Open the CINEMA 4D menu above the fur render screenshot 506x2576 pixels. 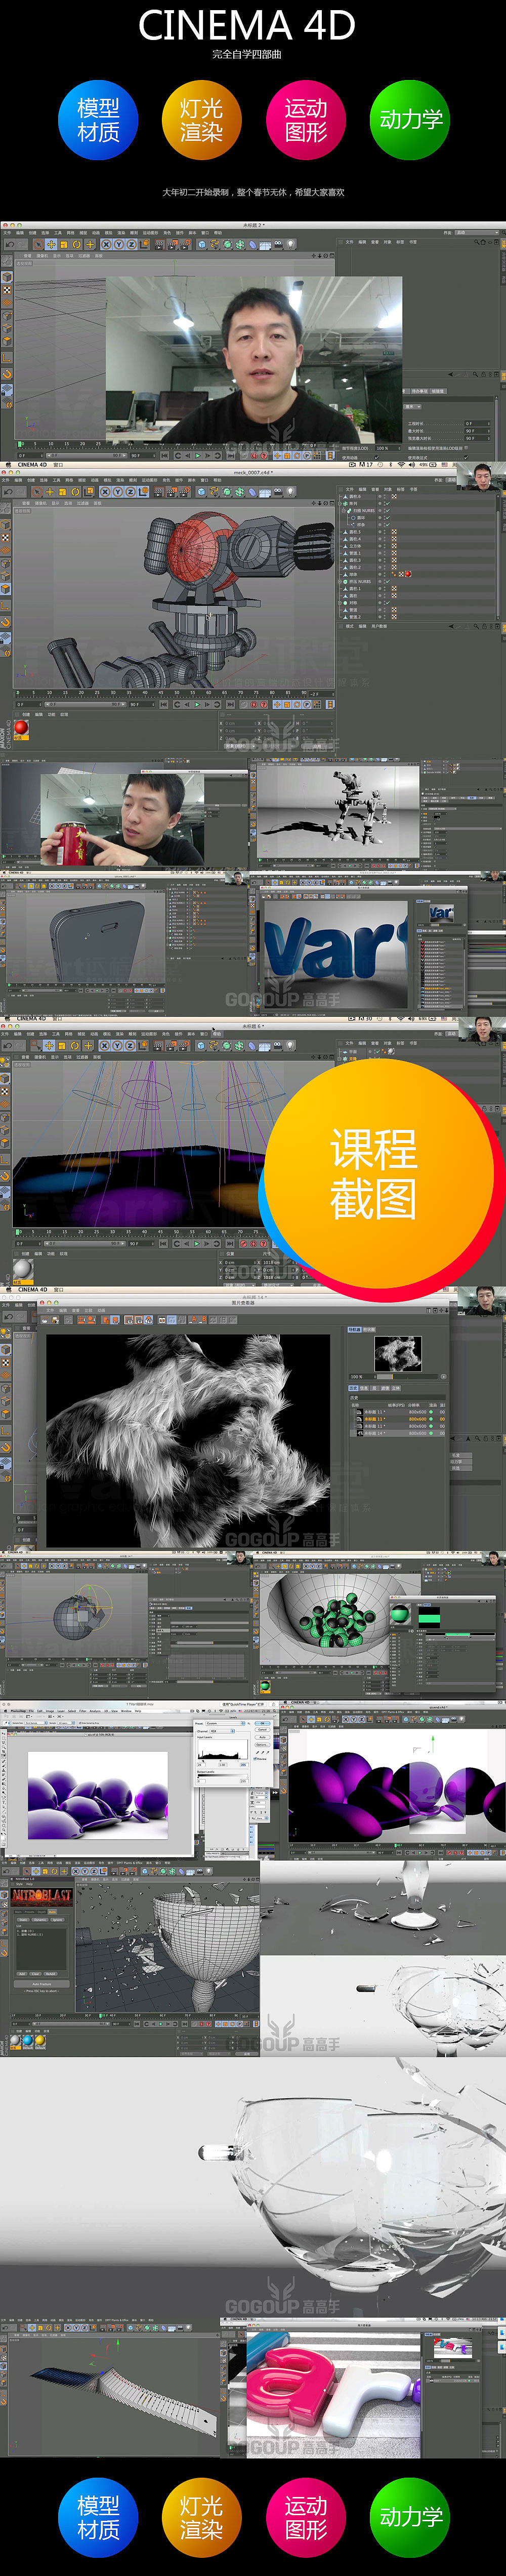pos(33,1289)
